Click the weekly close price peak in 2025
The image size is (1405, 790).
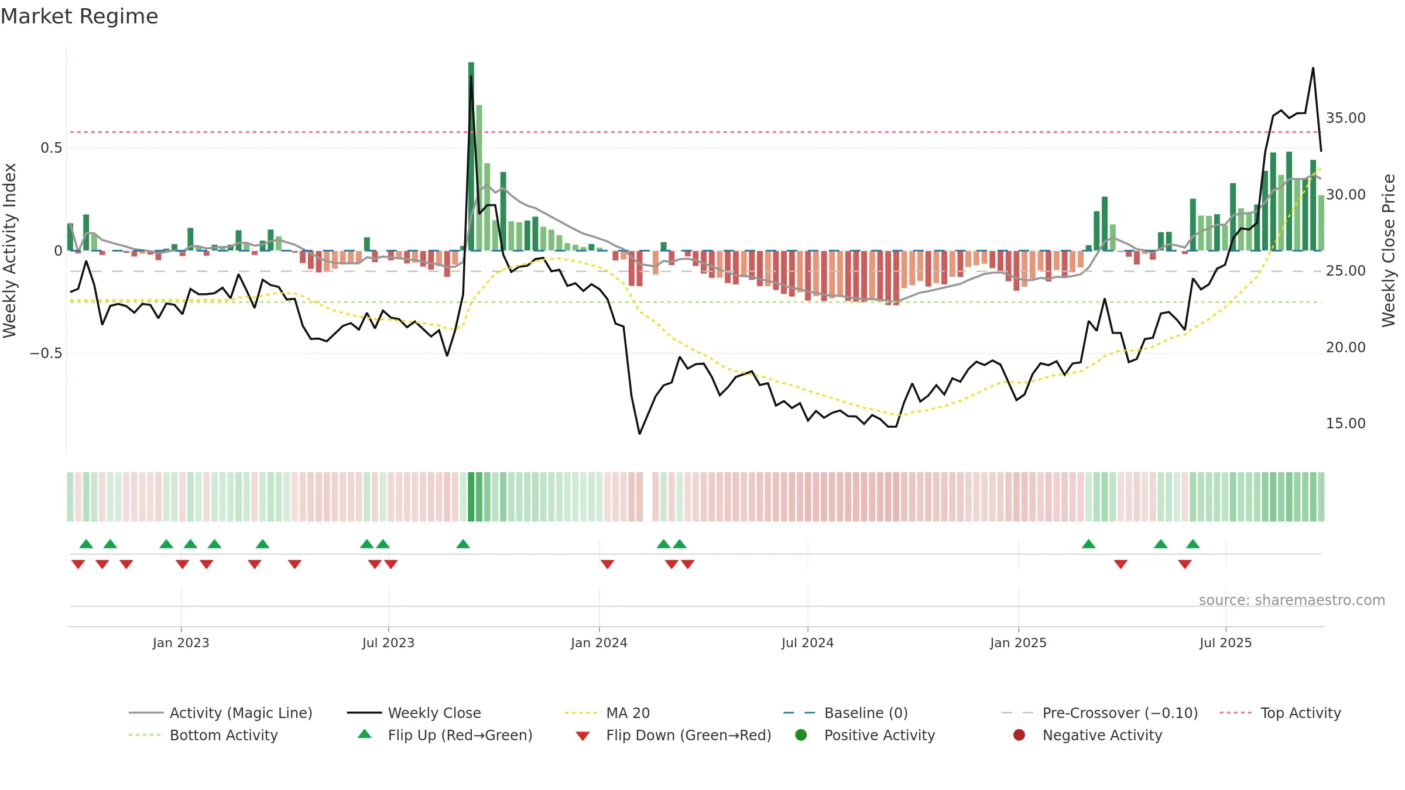point(1313,68)
